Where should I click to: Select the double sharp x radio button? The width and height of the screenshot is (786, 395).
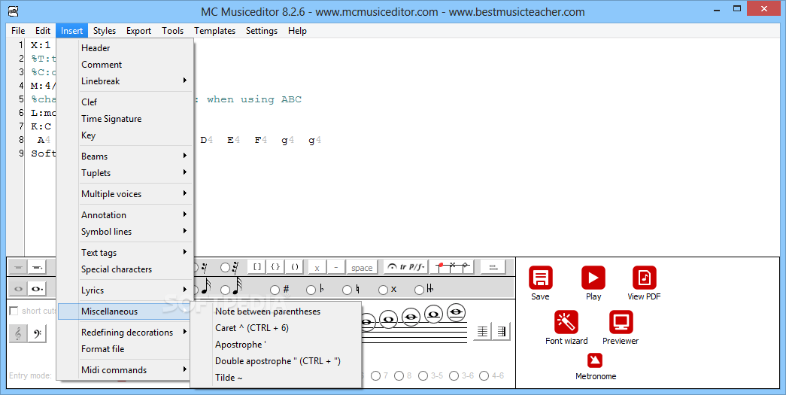[383, 290]
